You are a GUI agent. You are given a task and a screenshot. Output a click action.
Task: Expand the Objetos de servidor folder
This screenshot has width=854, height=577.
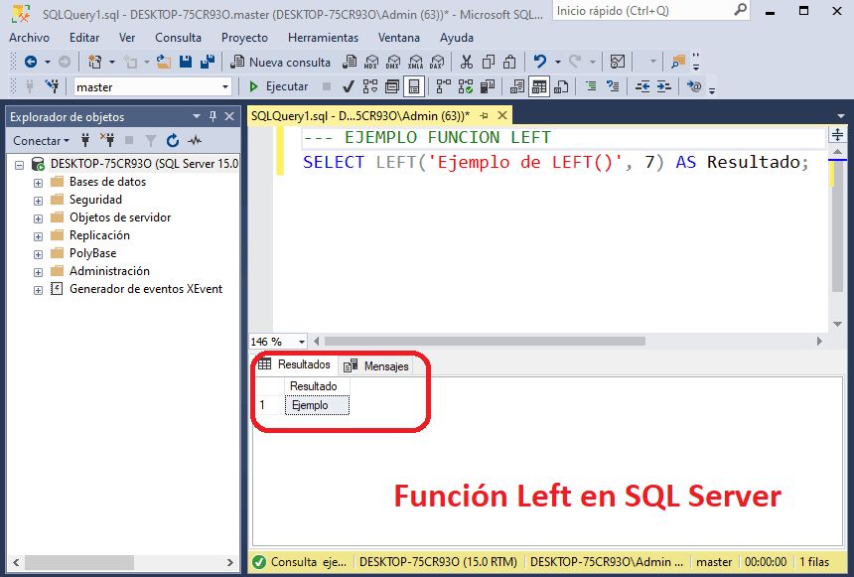point(38,218)
